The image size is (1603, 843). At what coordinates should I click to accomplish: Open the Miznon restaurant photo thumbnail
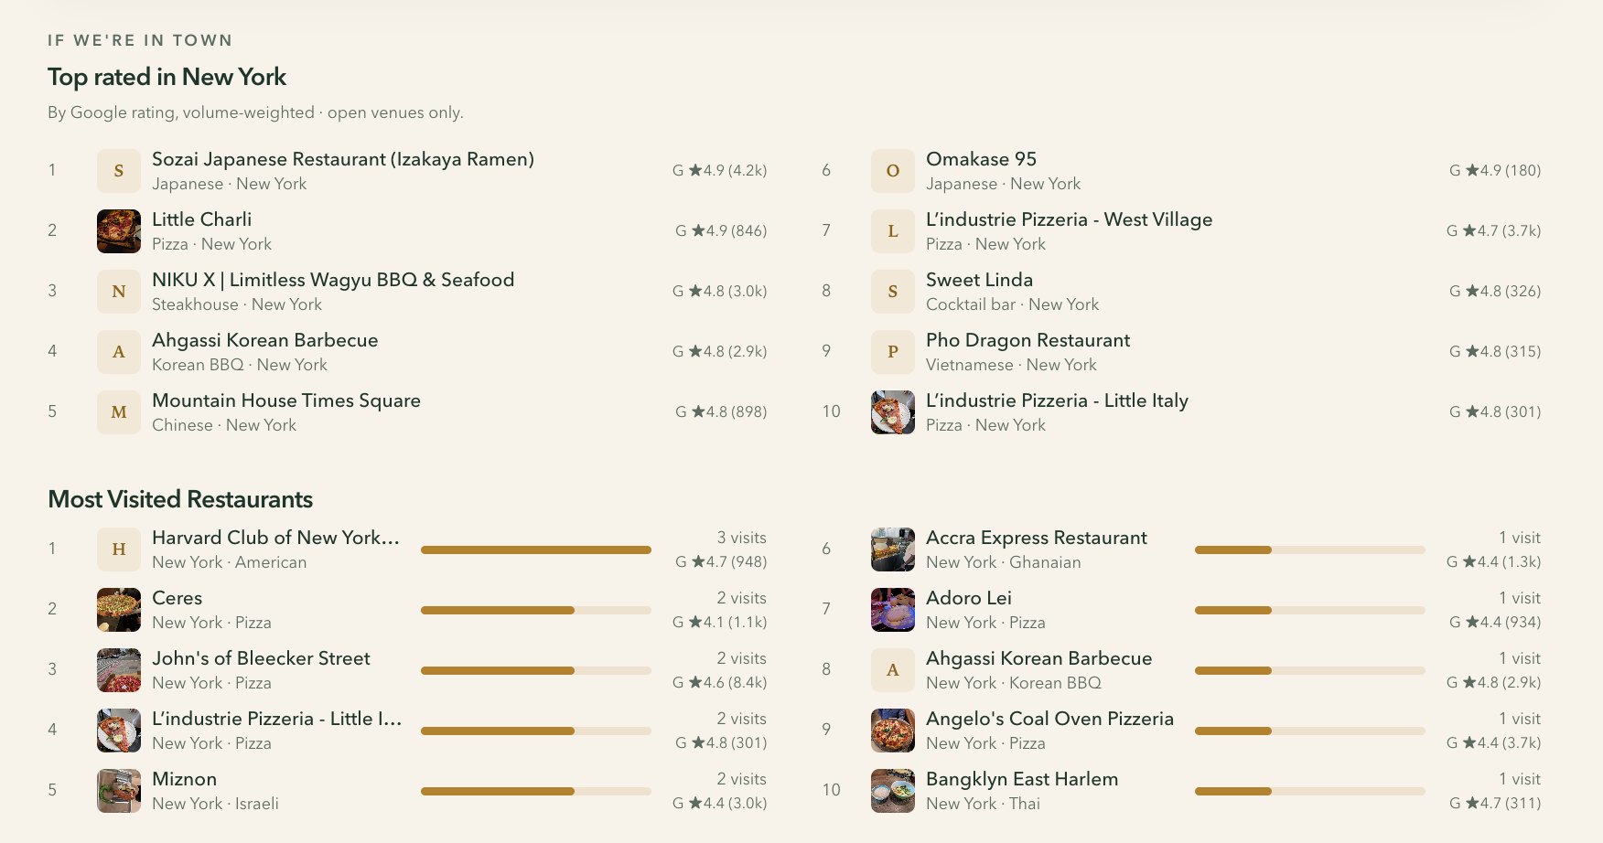(119, 791)
